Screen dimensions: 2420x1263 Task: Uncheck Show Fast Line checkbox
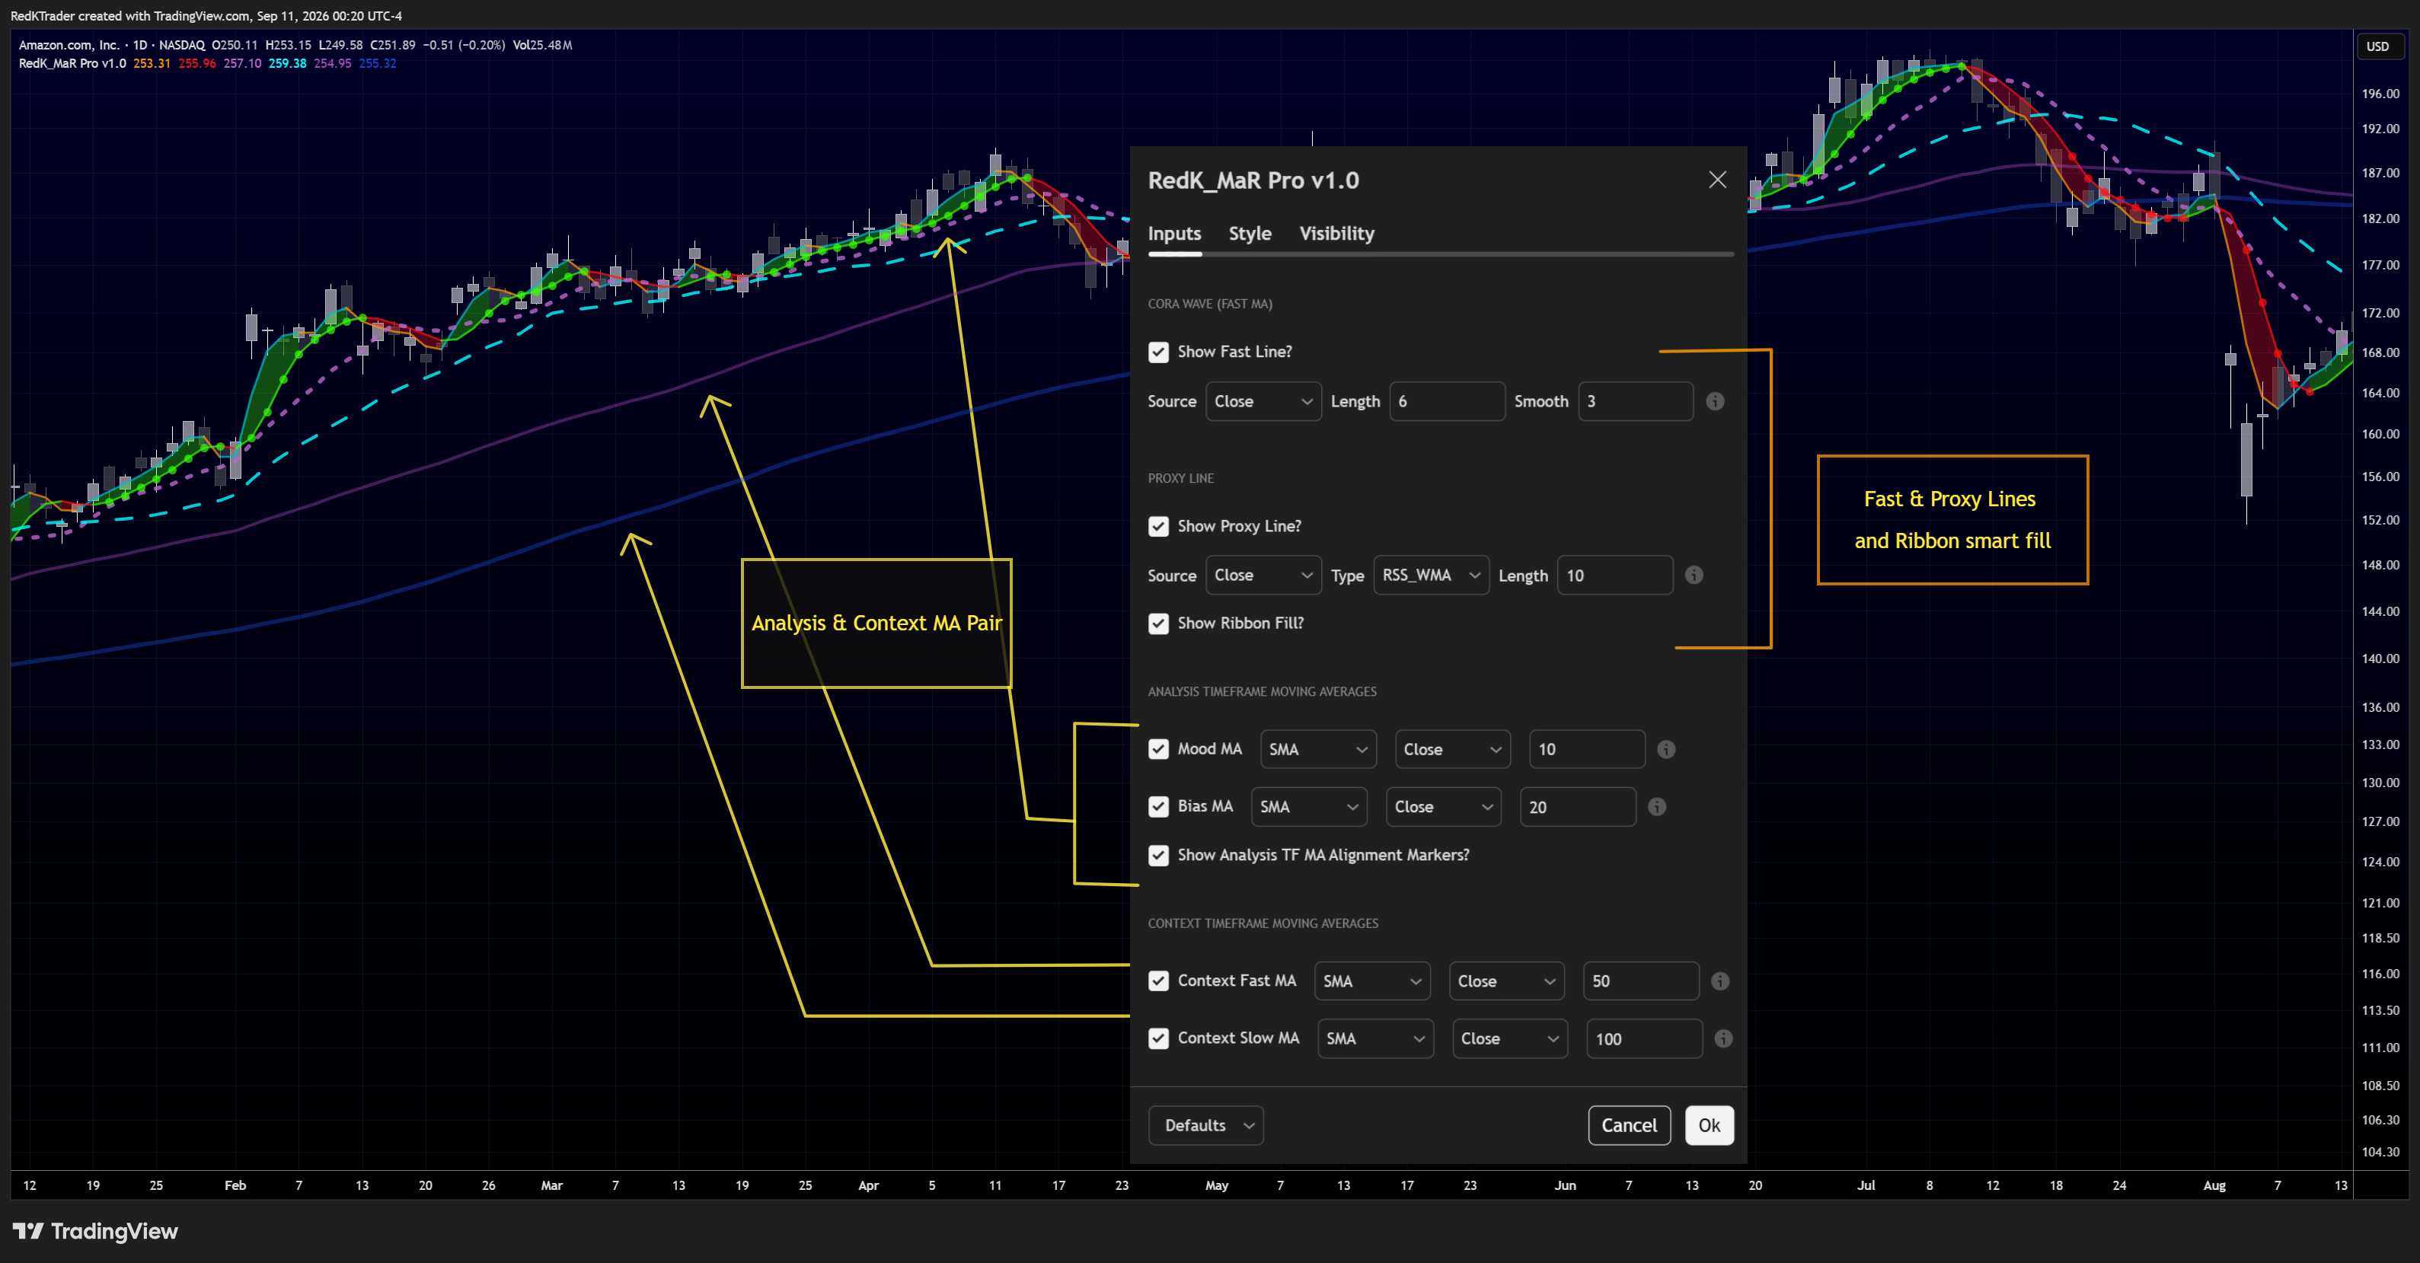[x=1158, y=351]
